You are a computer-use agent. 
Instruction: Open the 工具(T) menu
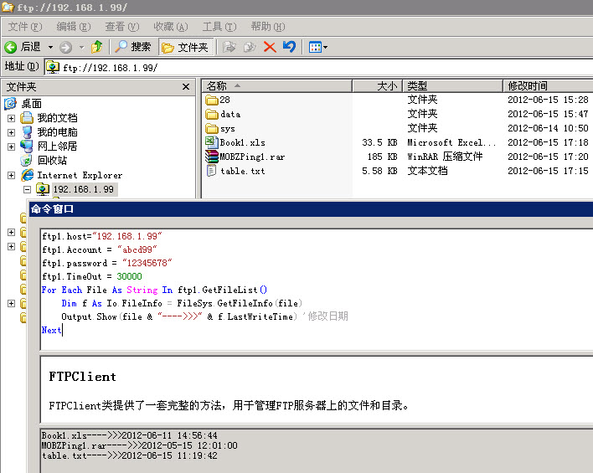point(219,27)
